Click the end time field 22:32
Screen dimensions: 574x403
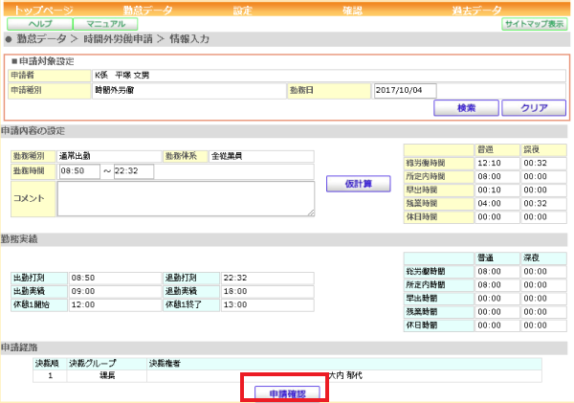134,171
